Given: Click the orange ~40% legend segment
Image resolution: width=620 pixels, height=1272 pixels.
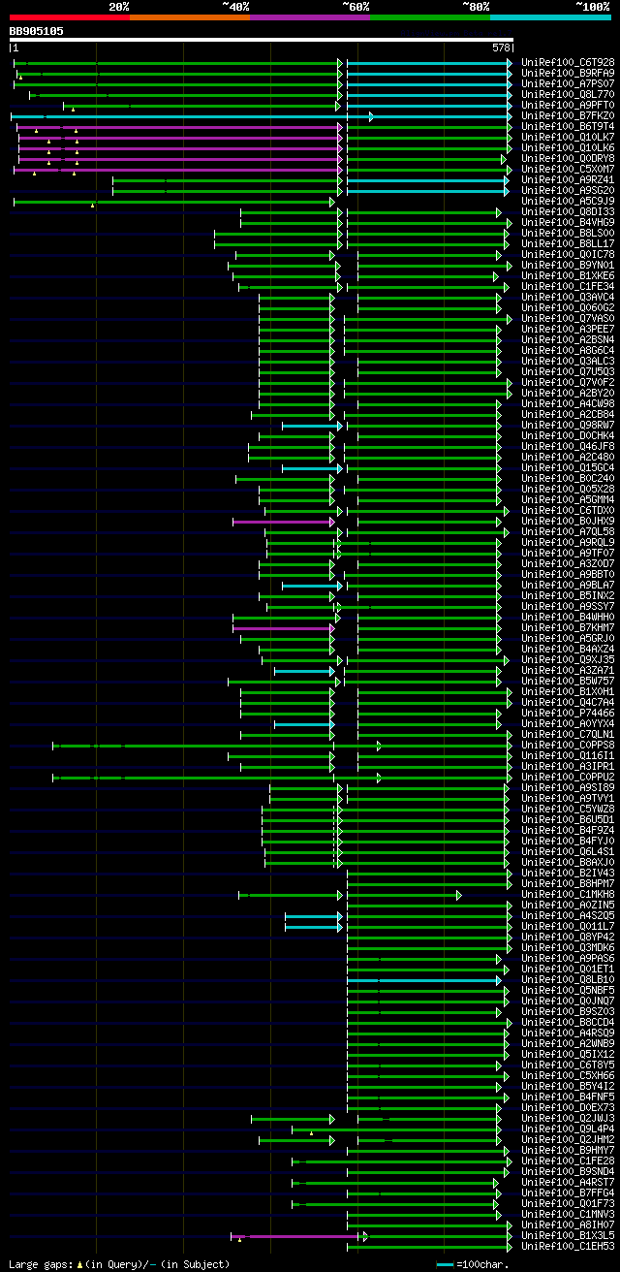Looking at the screenshot, I should coord(189,17).
